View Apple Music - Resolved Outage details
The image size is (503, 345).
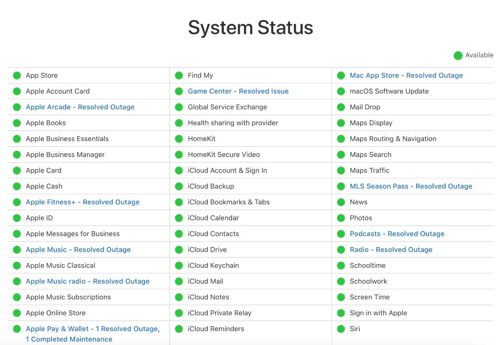[x=78, y=250]
